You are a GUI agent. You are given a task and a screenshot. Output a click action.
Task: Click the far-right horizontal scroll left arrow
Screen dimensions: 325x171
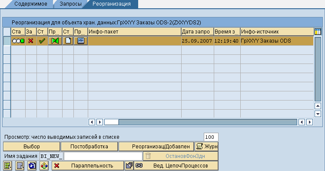click(x=302, y=122)
